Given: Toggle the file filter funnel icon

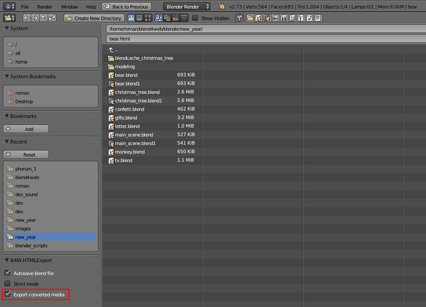Looking at the screenshot, I should [240, 18].
